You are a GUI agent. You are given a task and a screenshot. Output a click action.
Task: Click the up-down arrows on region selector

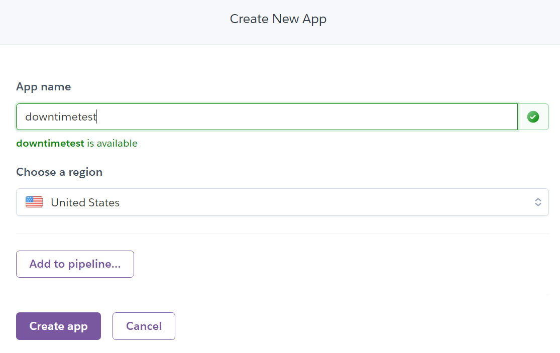(538, 202)
